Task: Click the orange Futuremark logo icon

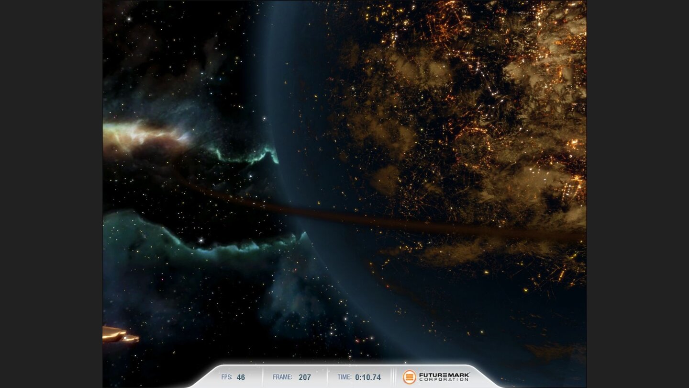Action: [x=409, y=377]
